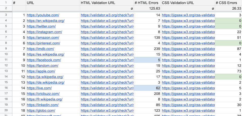Open the https://facebook.com/ link

44,60
